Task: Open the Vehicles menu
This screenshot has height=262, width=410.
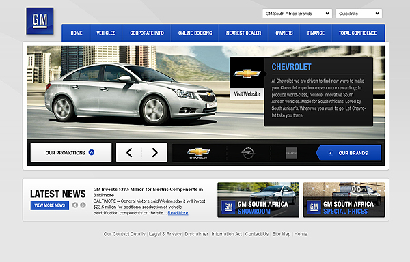Action: [x=106, y=33]
